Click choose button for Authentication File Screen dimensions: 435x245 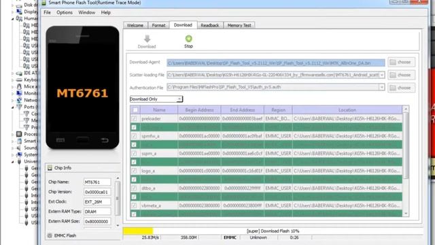coord(402,88)
